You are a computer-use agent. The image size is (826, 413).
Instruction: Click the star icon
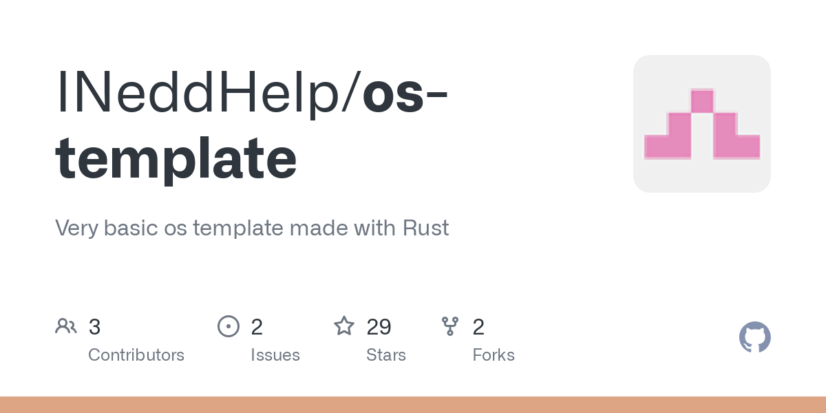344,326
